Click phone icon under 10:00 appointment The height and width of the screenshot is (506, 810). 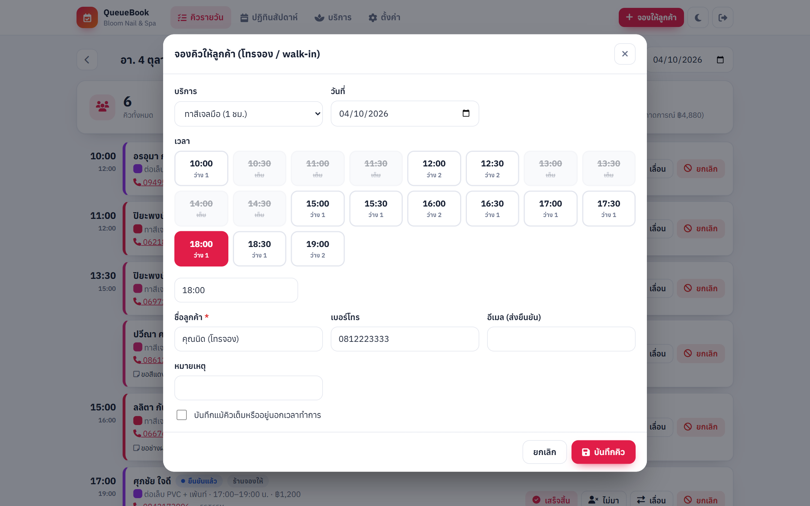coord(137,182)
